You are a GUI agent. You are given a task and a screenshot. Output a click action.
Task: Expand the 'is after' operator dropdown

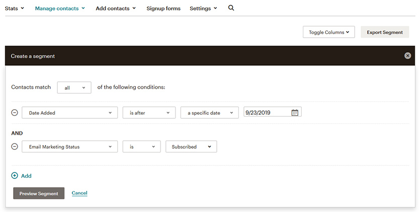(149, 113)
